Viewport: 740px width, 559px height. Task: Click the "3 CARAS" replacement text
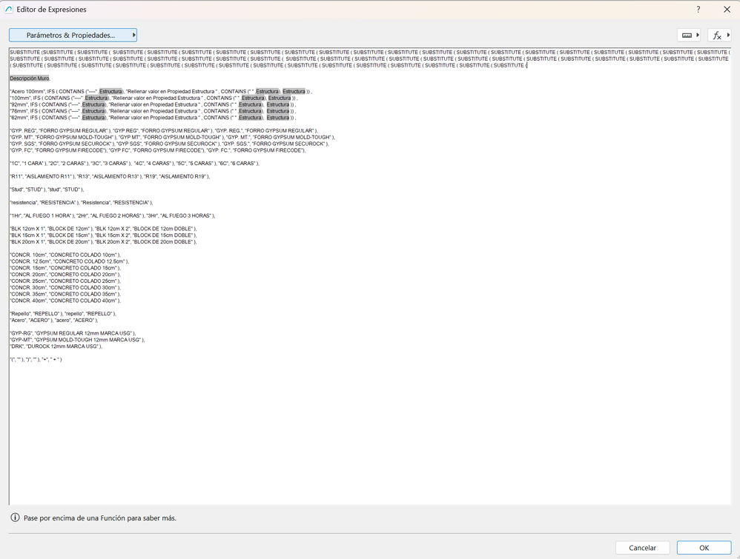point(115,164)
